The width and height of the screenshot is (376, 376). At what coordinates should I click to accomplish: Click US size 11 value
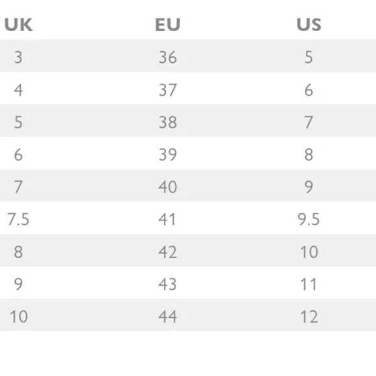(x=309, y=285)
